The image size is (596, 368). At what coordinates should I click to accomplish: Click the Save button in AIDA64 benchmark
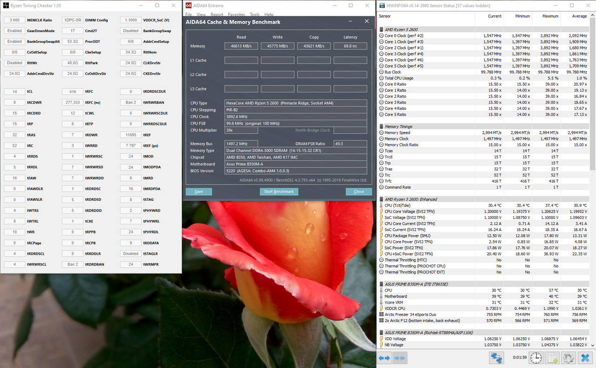199,191
